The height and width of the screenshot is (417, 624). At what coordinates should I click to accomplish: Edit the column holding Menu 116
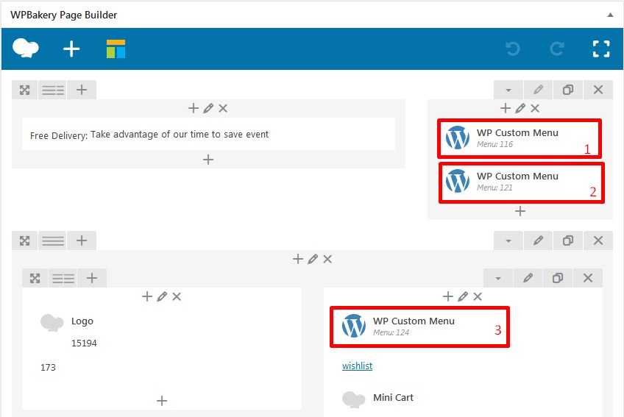520,108
